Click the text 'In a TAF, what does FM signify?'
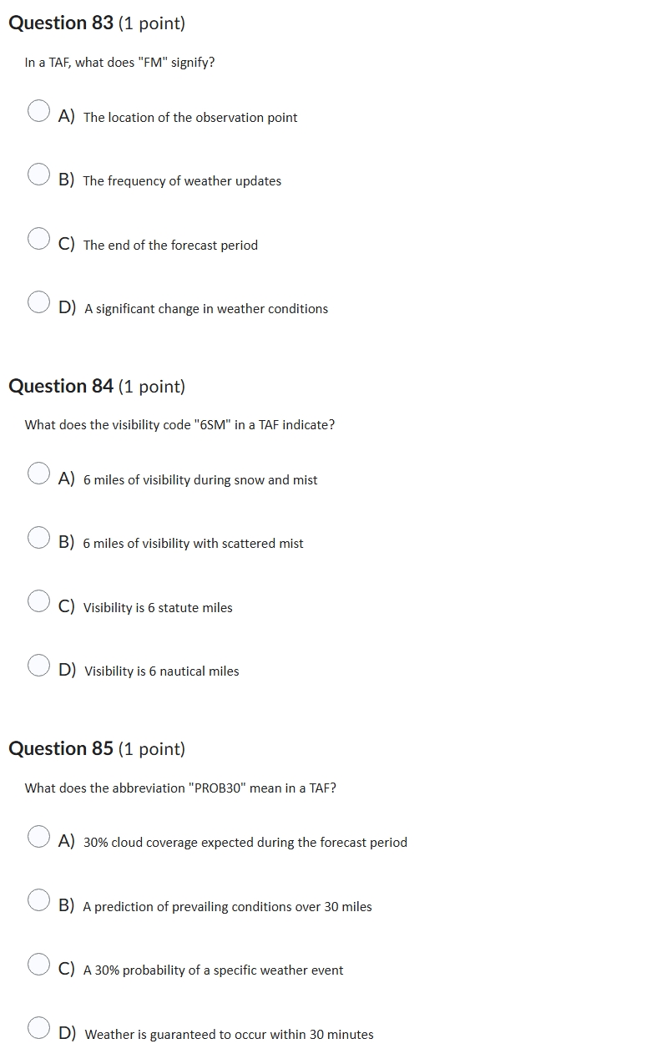672x1064 pixels. pos(119,62)
